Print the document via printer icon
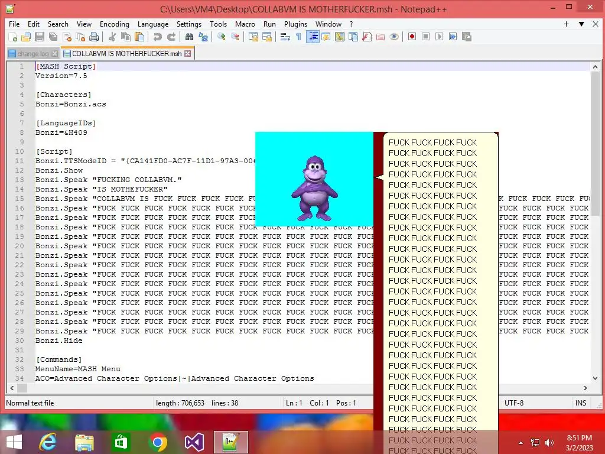This screenshot has height=454, width=605. click(x=94, y=37)
